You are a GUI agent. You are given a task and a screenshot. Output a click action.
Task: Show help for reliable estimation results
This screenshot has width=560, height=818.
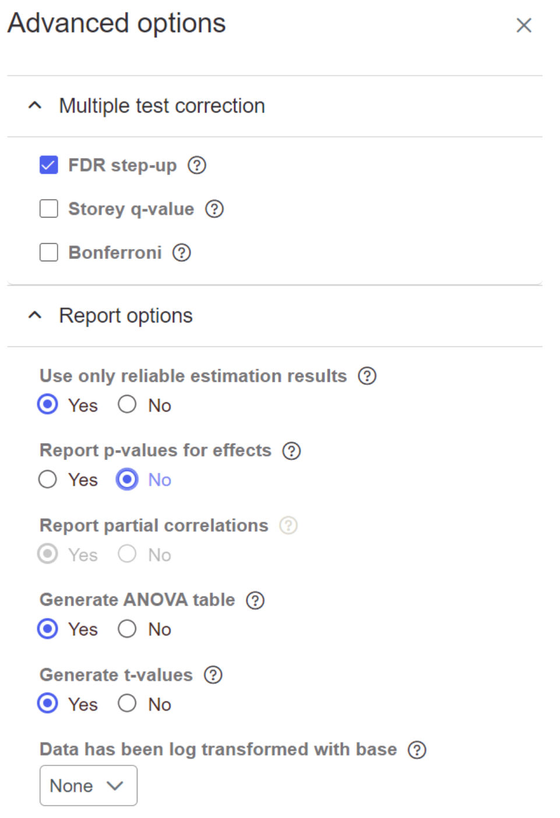[x=367, y=376]
